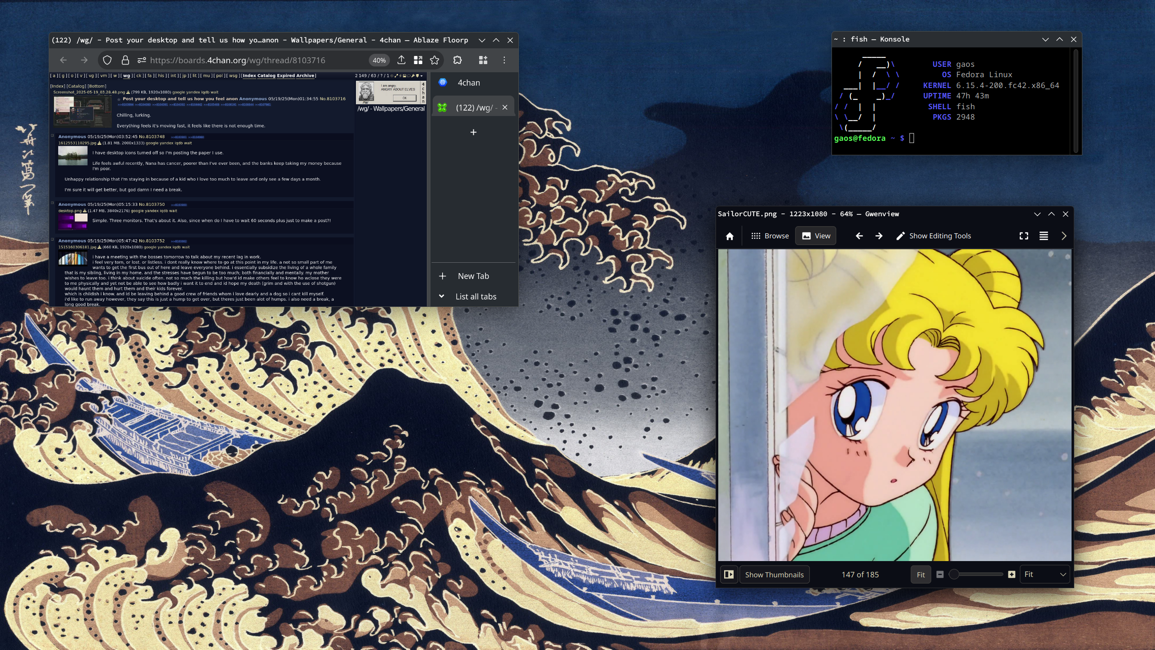Go to previous image in Gwenview

coord(859,236)
